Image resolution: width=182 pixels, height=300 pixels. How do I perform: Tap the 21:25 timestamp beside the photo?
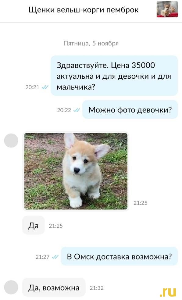click(x=141, y=203)
